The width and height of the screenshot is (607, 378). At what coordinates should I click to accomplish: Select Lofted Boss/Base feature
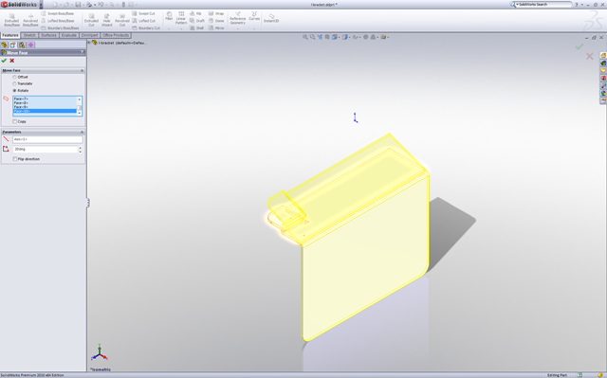[x=57, y=21]
